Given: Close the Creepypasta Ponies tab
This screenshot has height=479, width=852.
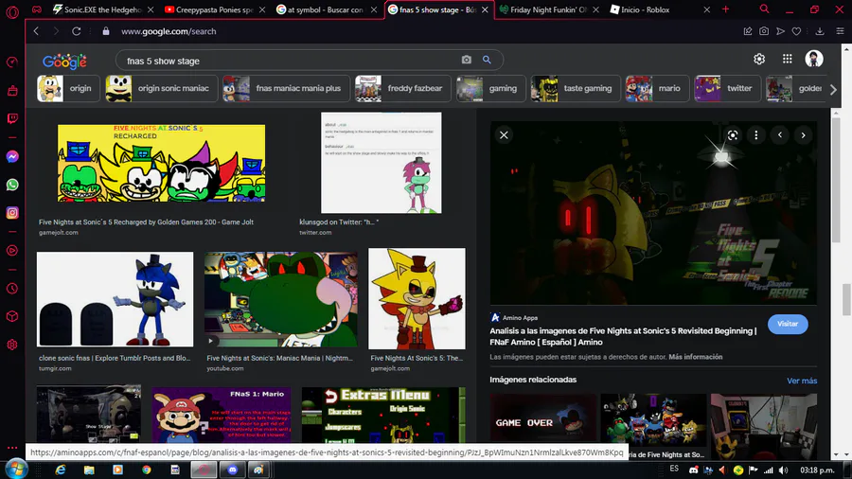Looking at the screenshot, I should tap(262, 9).
